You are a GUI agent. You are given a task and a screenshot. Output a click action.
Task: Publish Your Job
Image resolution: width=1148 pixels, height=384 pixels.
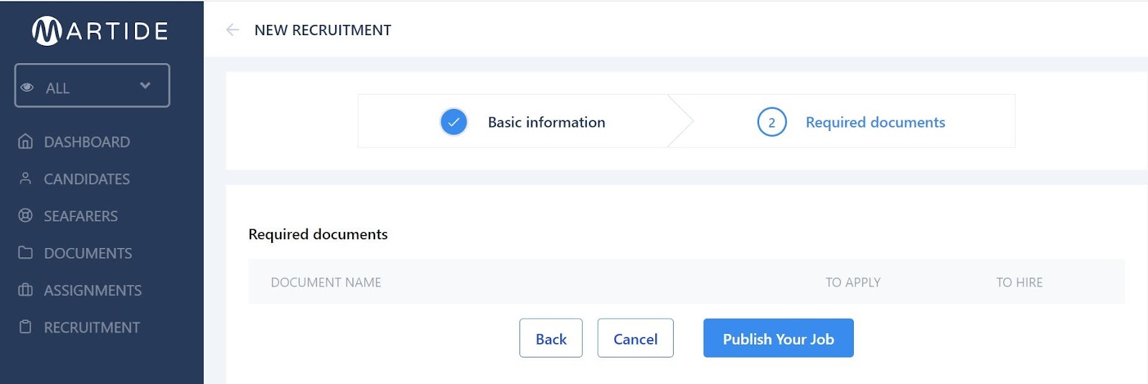(778, 338)
